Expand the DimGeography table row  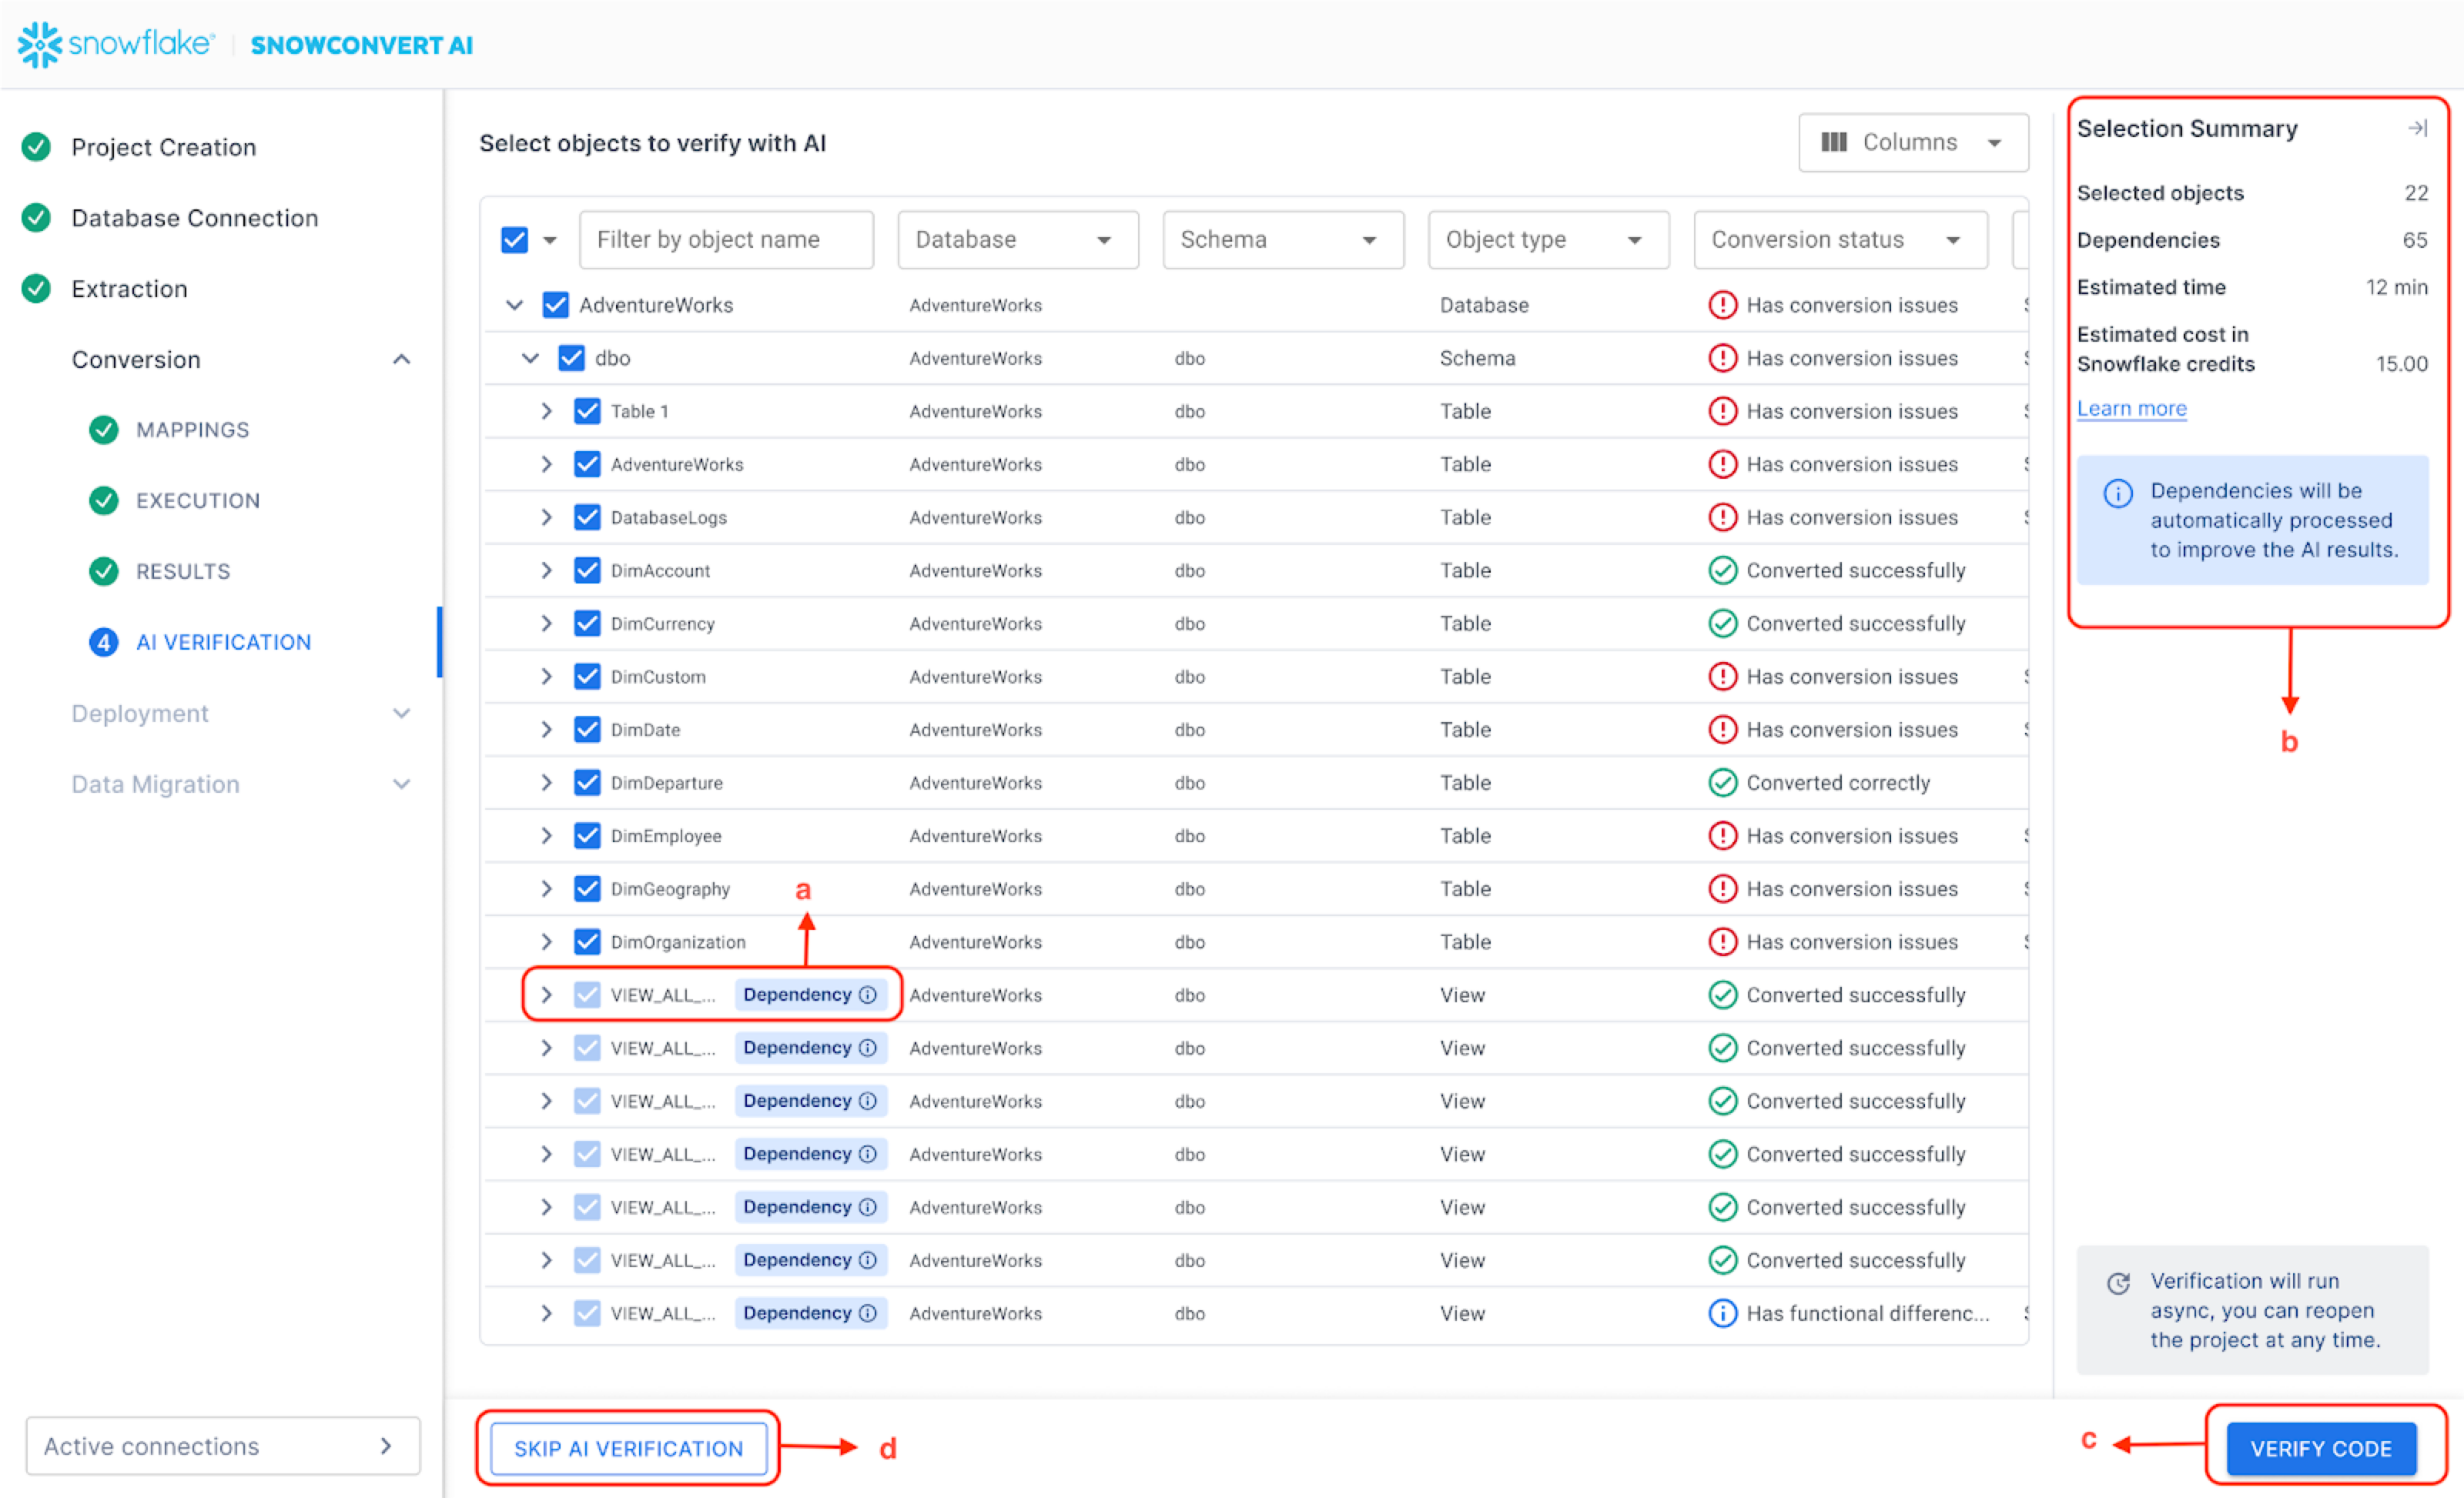(546, 889)
